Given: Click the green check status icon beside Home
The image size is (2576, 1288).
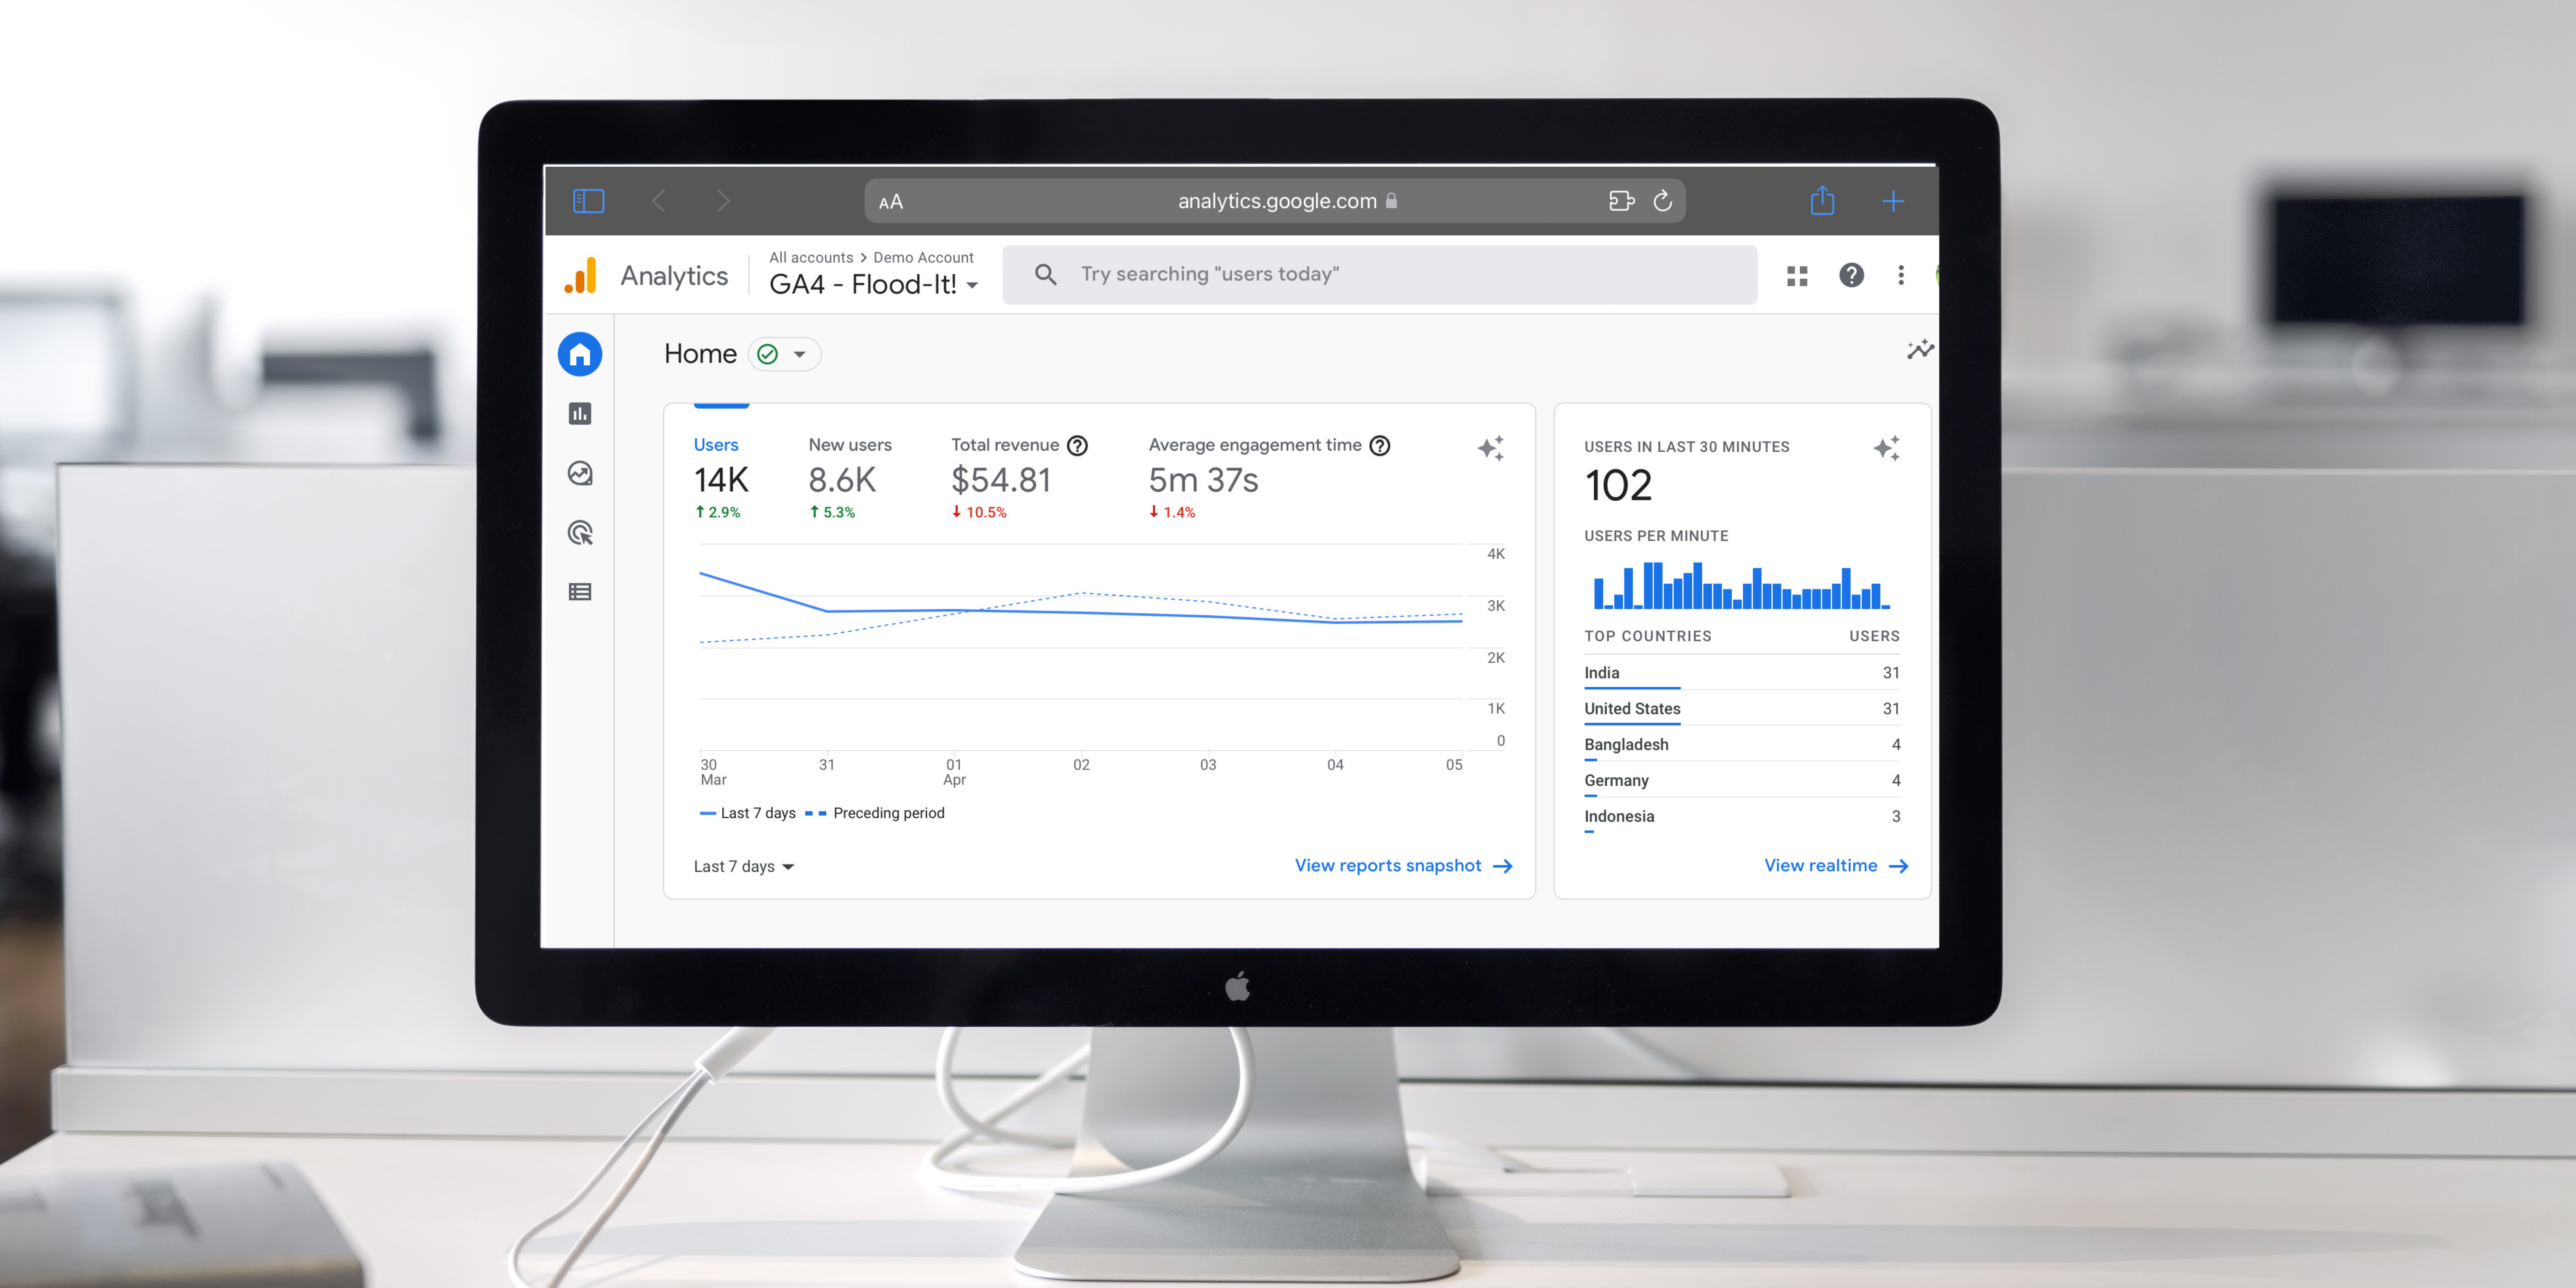Looking at the screenshot, I should tap(767, 354).
